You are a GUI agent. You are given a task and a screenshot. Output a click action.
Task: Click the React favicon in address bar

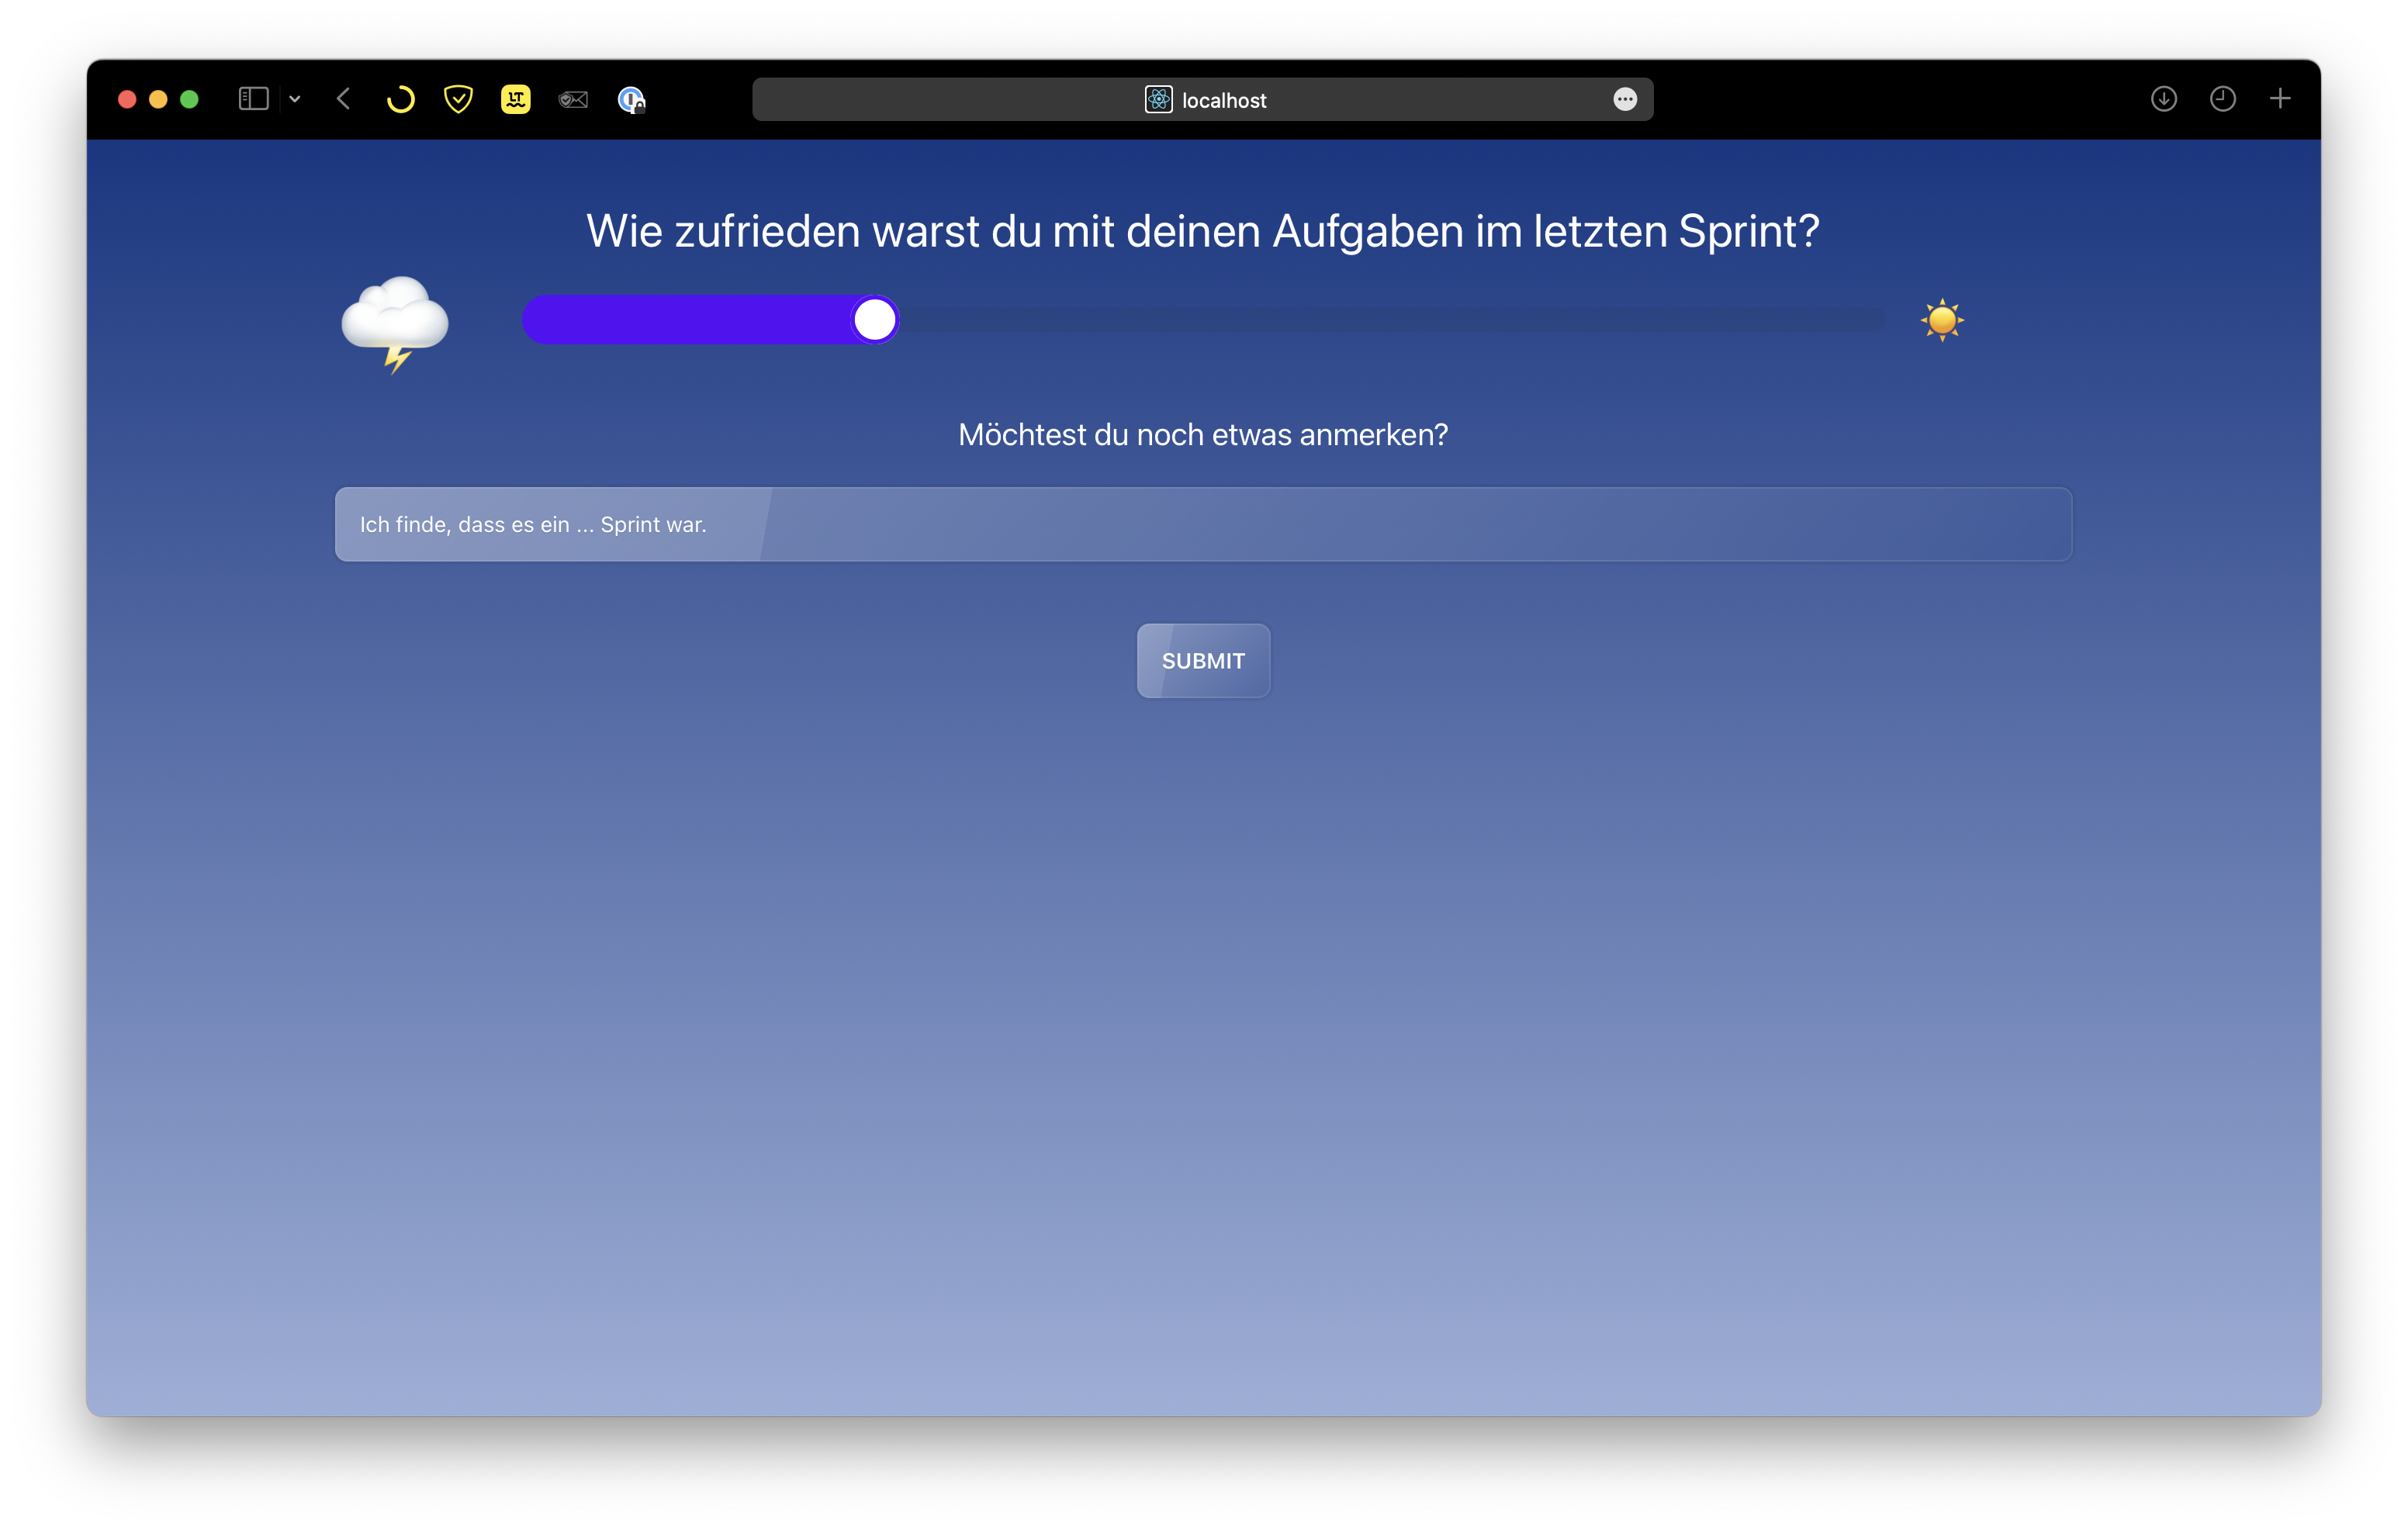click(x=1158, y=99)
